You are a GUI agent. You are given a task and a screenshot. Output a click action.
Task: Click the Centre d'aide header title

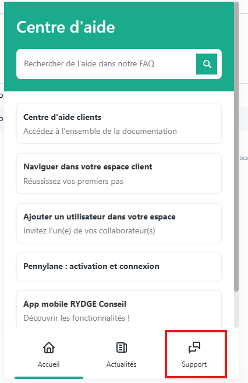[66, 27]
